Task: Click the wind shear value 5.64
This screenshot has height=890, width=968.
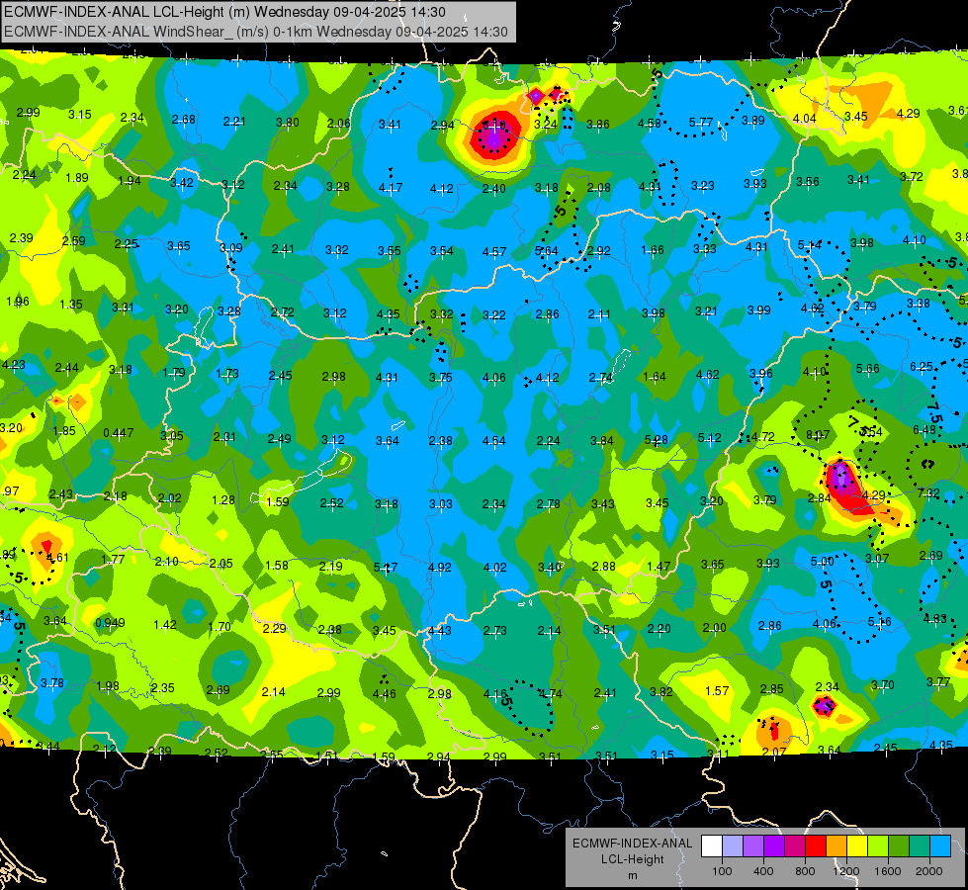Action: (546, 251)
